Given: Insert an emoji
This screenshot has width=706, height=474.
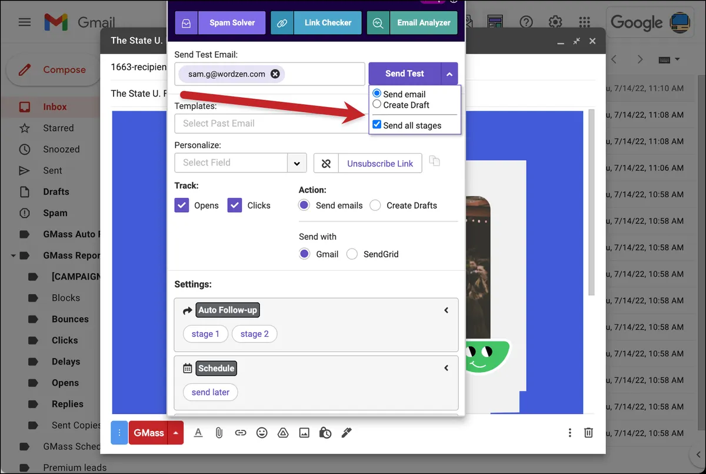Looking at the screenshot, I should [x=262, y=433].
